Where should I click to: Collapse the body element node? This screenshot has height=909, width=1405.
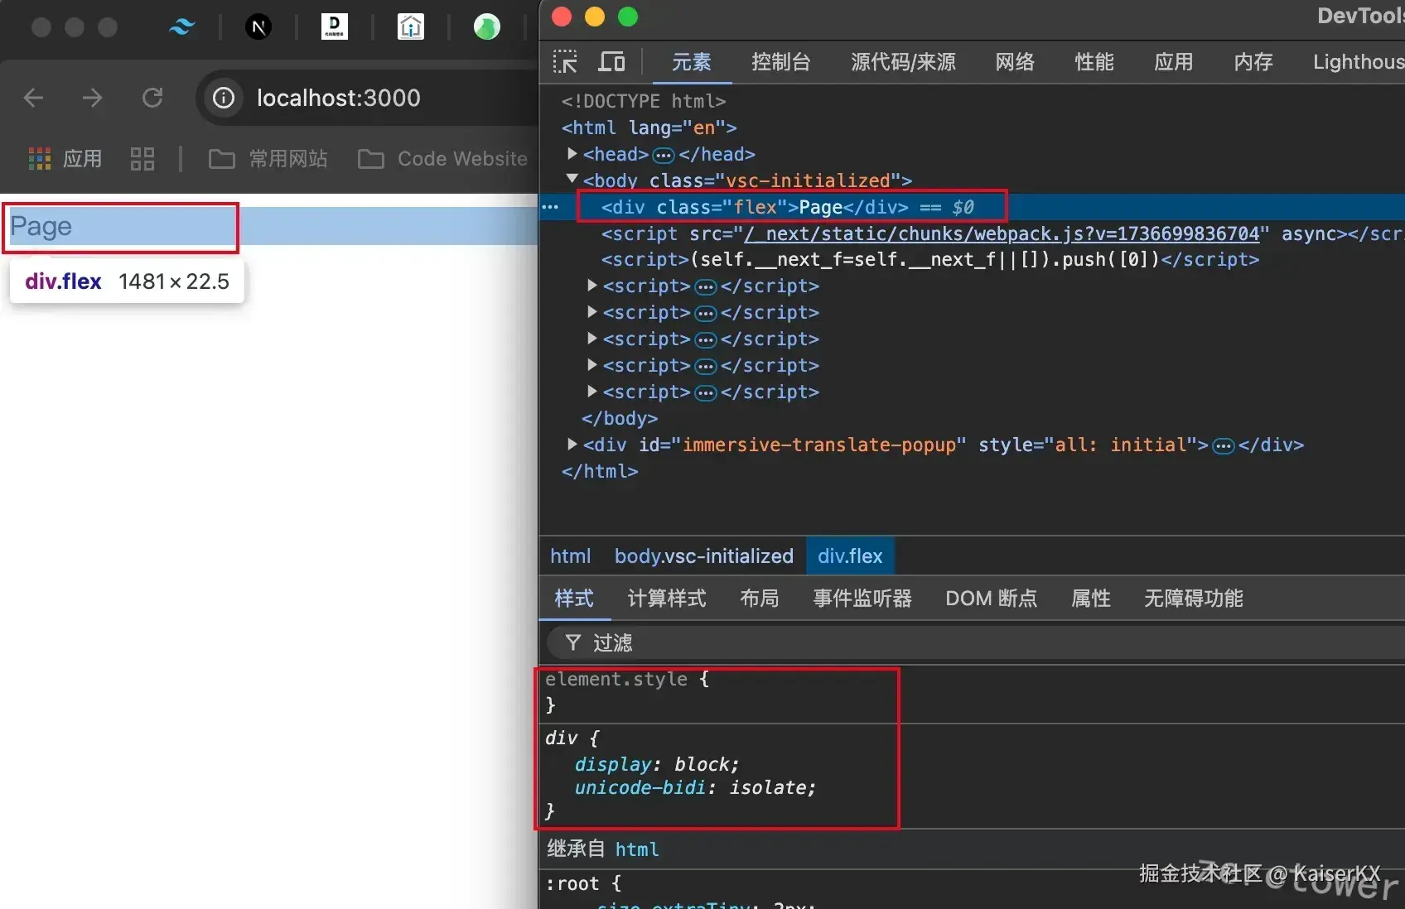(572, 179)
